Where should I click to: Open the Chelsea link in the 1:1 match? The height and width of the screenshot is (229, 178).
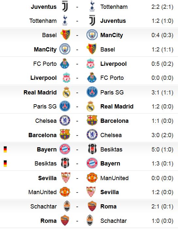pyautogui.click(x=46, y=121)
